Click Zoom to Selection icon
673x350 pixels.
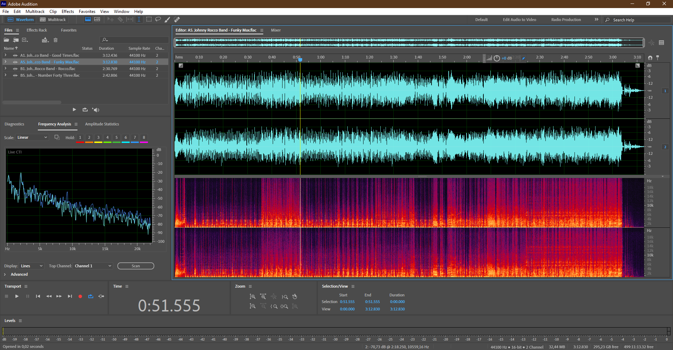pos(284,306)
